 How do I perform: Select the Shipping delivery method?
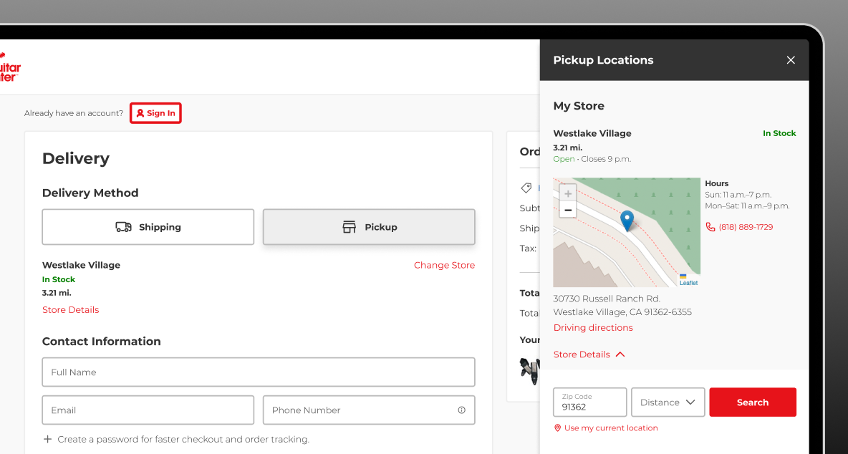148,227
